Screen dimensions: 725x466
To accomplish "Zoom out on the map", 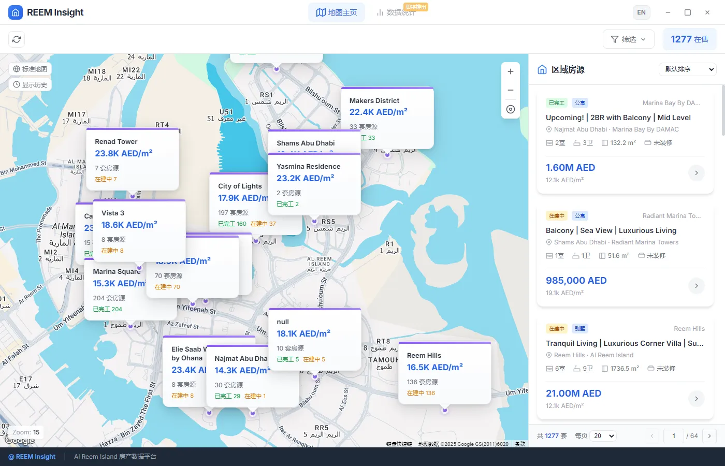I will [x=511, y=90].
